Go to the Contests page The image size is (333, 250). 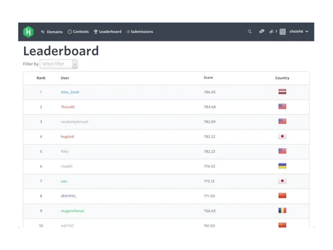(78, 32)
